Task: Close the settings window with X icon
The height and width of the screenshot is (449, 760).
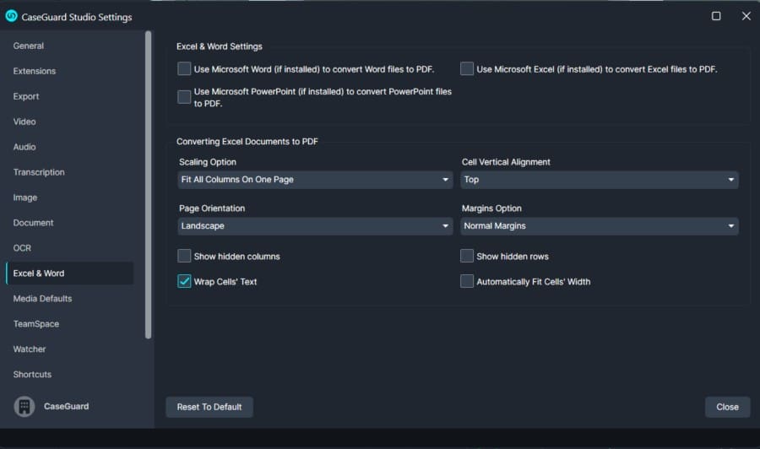Action: [x=746, y=16]
